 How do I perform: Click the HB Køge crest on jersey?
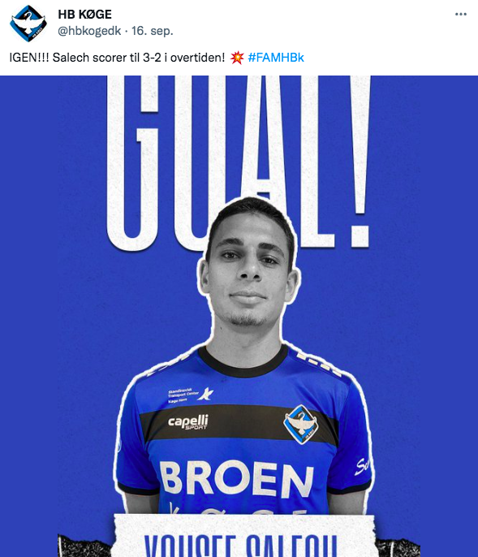tap(301, 425)
